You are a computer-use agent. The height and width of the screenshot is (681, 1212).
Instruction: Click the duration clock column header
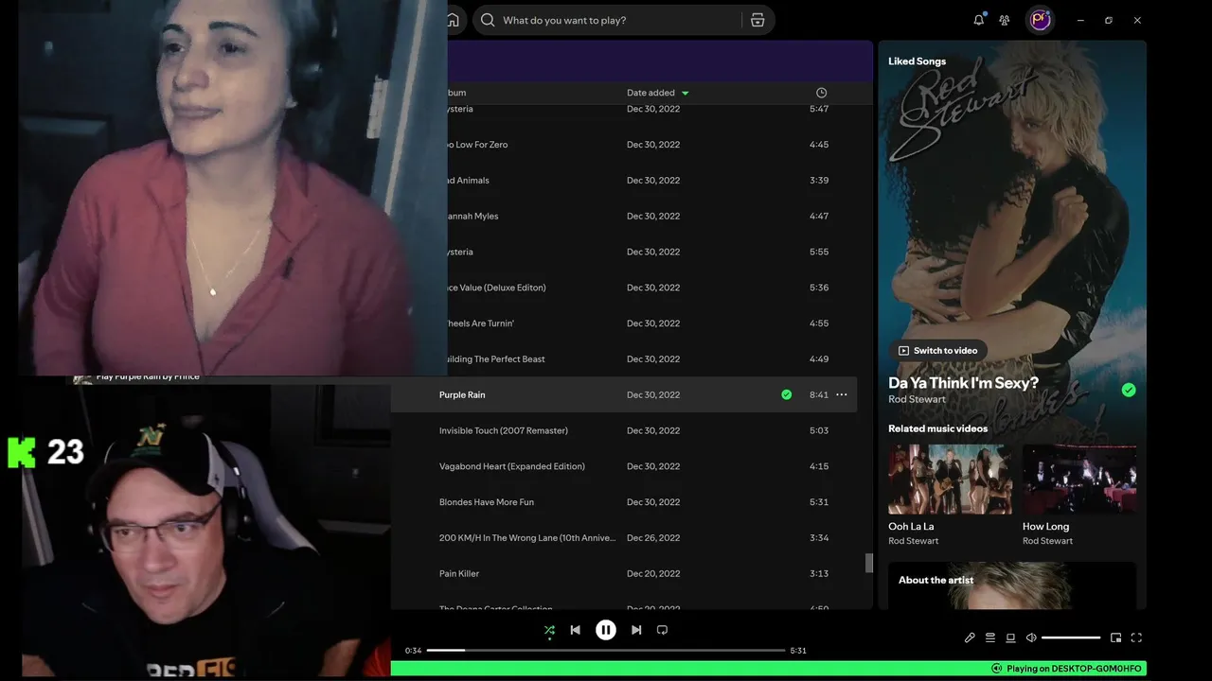coord(821,93)
